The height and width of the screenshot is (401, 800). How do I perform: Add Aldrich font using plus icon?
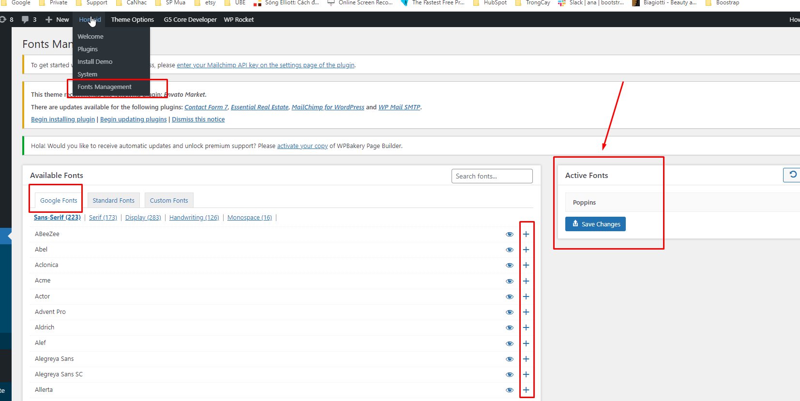pos(526,327)
